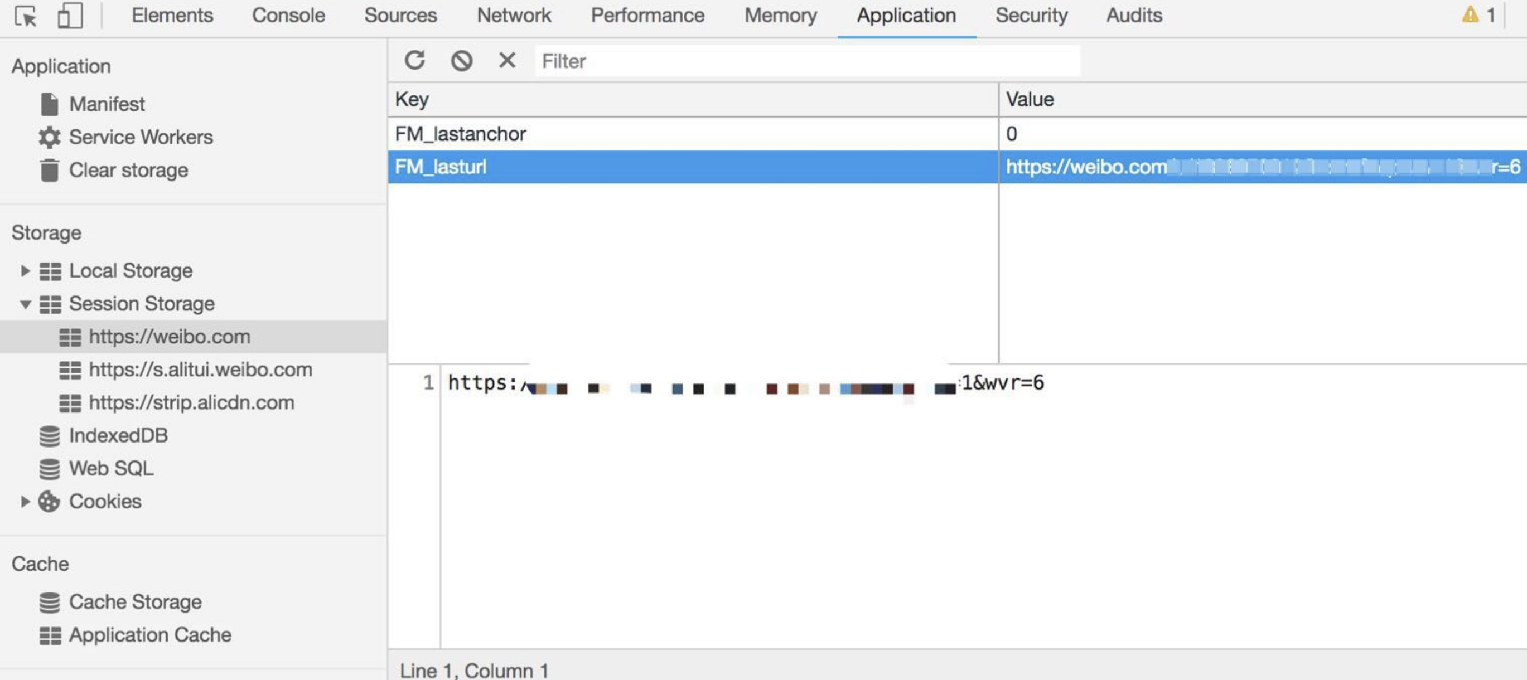1527x680 pixels.
Task: Open the Security tab
Action: coord(1031,16)
